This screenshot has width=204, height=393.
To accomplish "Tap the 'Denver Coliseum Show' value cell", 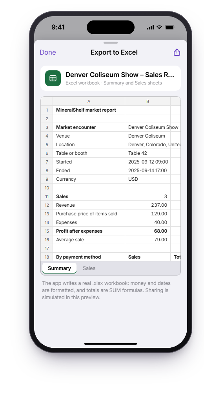I will coord(148,127).
